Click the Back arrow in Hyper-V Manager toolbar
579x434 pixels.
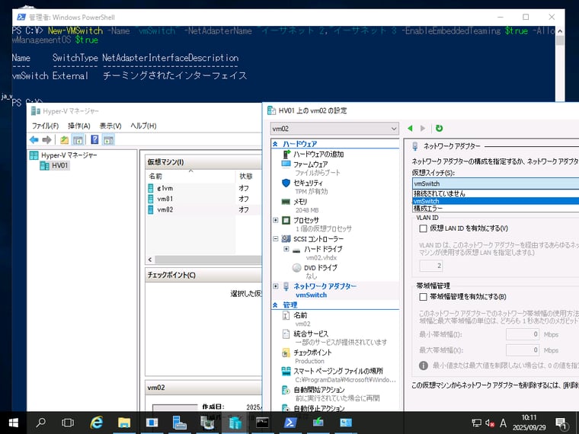click(34, 140)
